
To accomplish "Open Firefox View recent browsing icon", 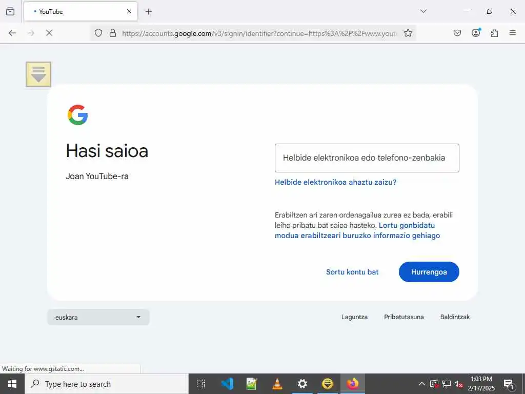I will (x=10, y=11).
